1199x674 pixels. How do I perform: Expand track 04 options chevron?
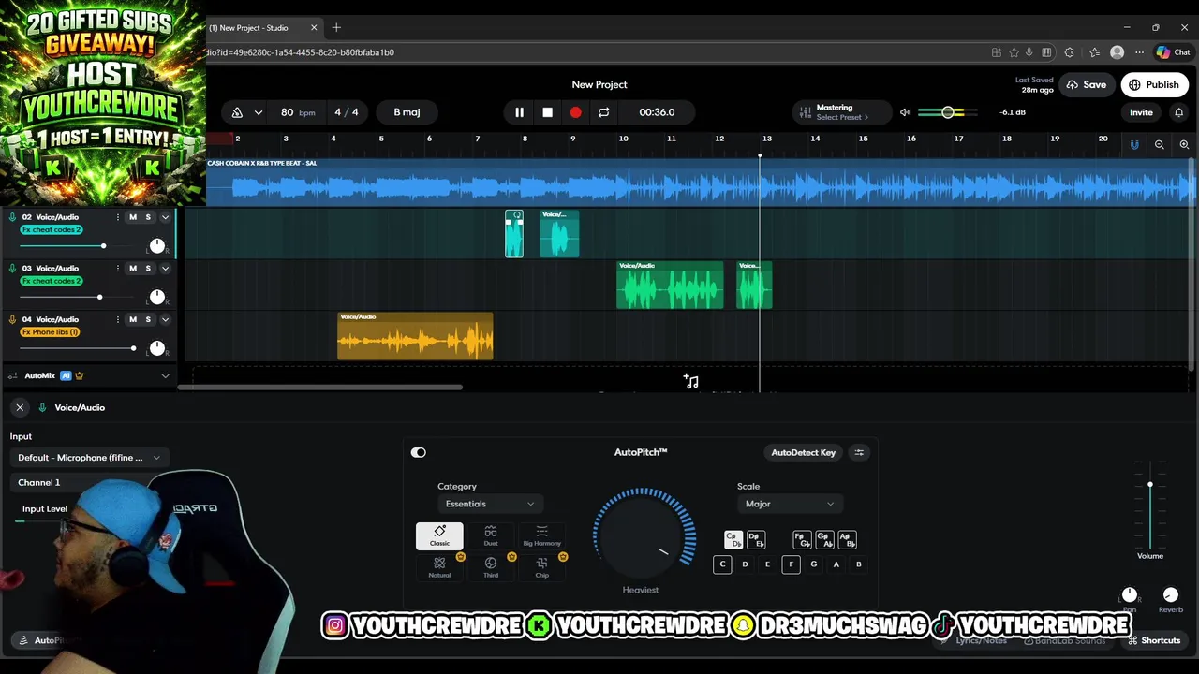tap(165, 319)
